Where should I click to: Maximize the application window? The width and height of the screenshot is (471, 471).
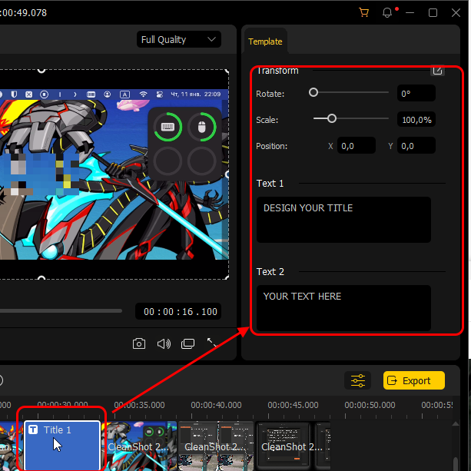click(x=433, y=13)
